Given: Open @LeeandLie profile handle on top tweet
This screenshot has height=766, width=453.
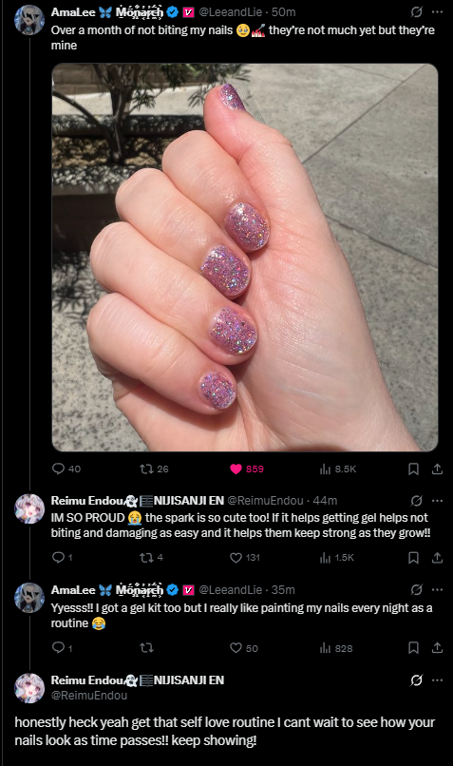Looking at the screenshot, I should pos(231,11).
